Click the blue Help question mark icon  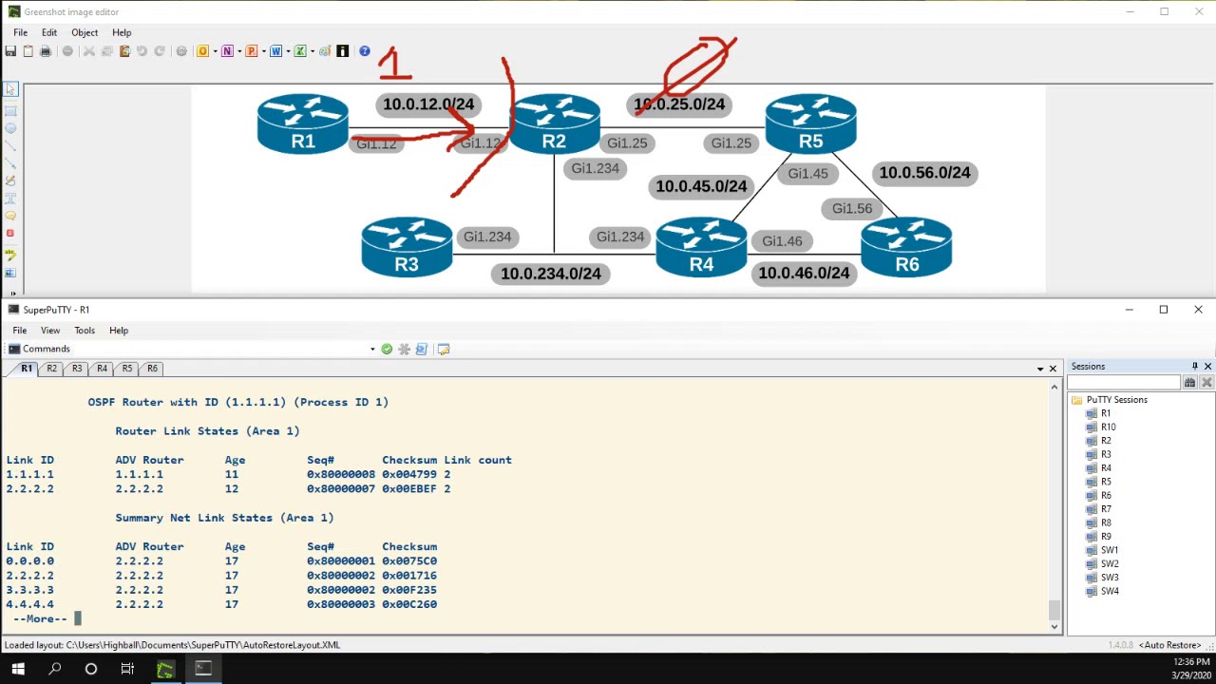coord(365,51)
